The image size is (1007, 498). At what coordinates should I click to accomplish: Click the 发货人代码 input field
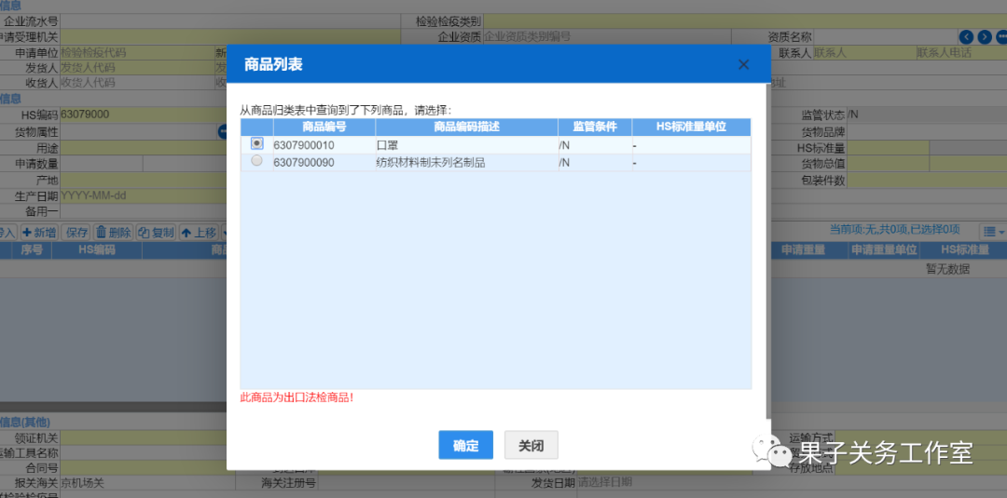click(x=136, y=67)
